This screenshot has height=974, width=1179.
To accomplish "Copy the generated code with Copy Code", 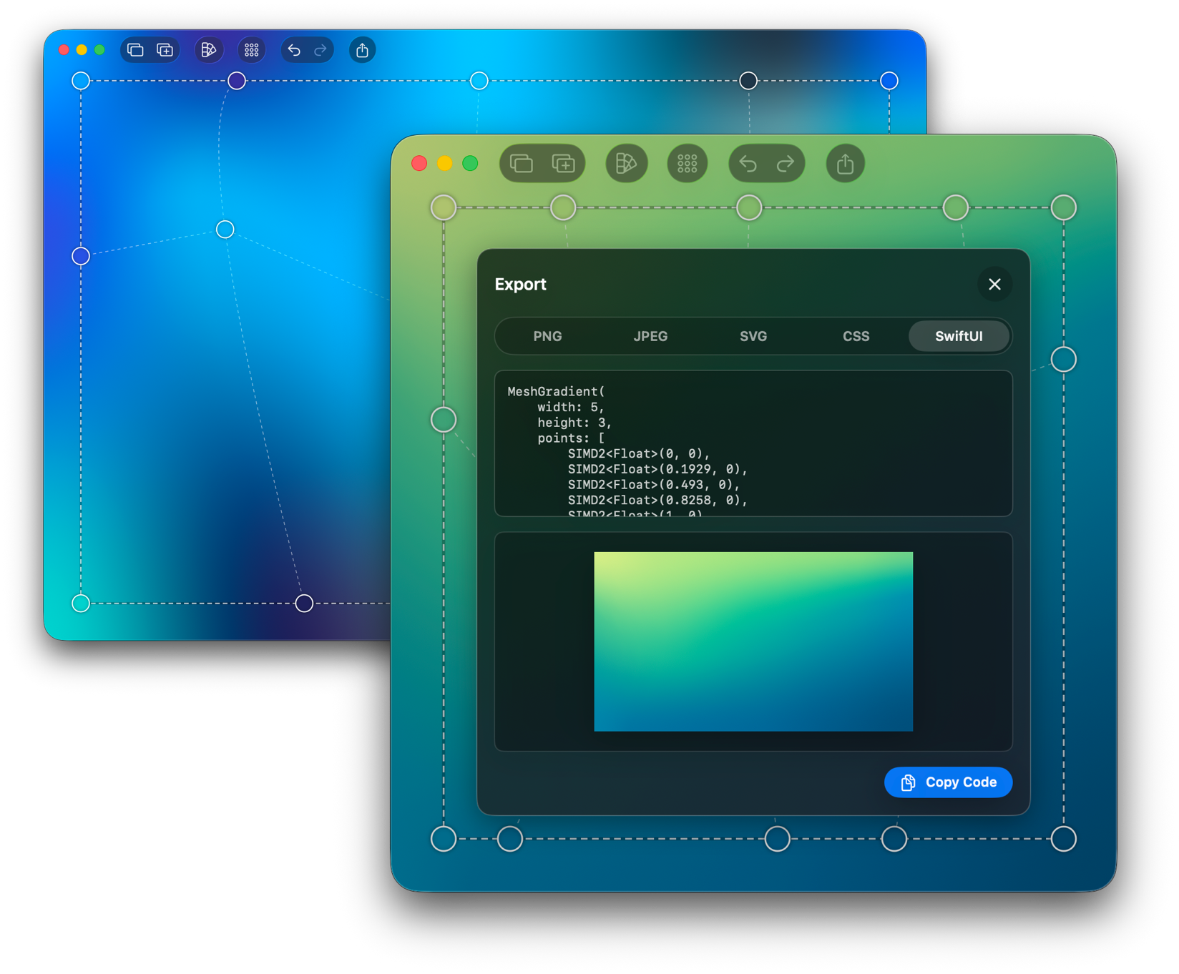I will click(x=948, y=782).
